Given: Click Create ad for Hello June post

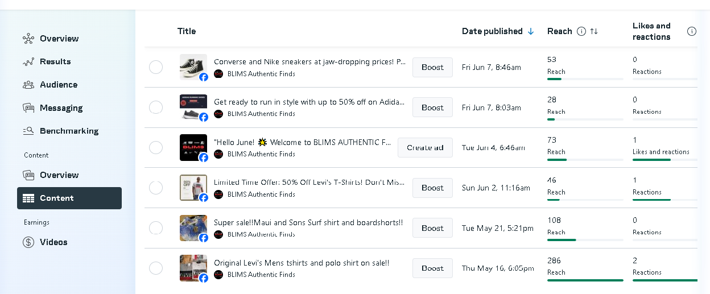Looking at the screenshot, I should [x=425, y=147].
